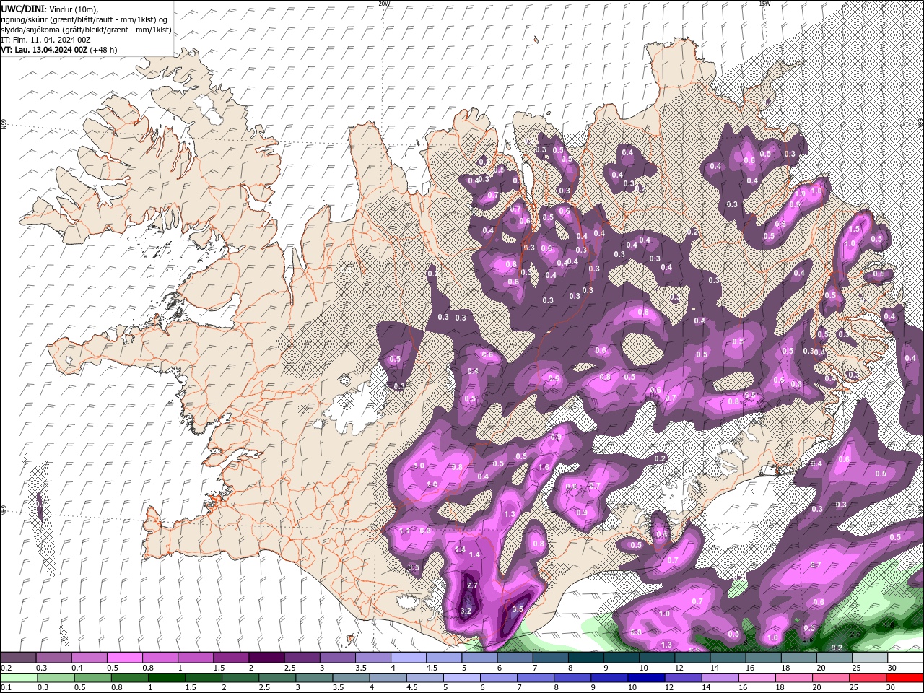924x693 pixels.
Task: Click the 1.6 precipitation value on the map
Action: pyautogui.click(x=544, y=467)
